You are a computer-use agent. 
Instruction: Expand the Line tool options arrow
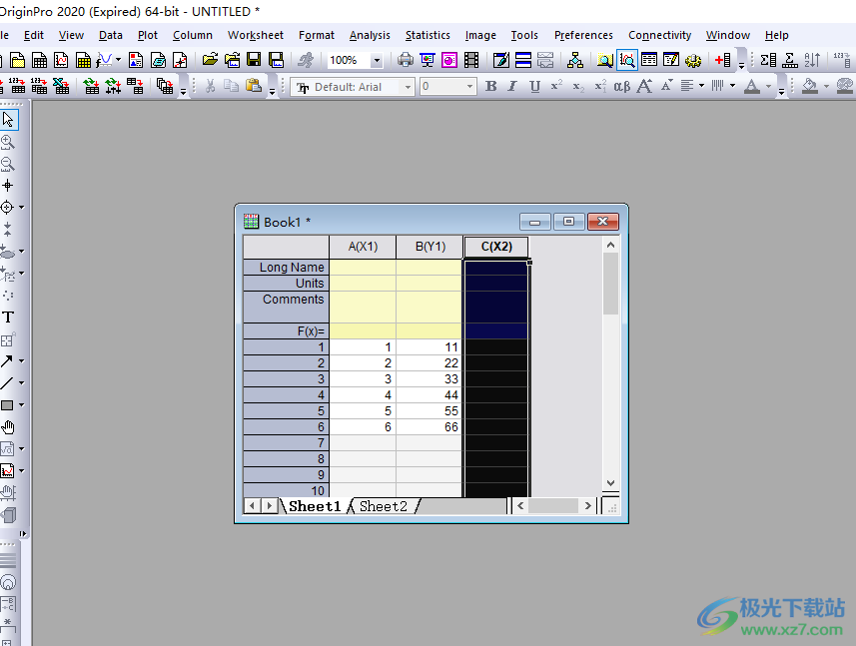click(x=22, y=383)
